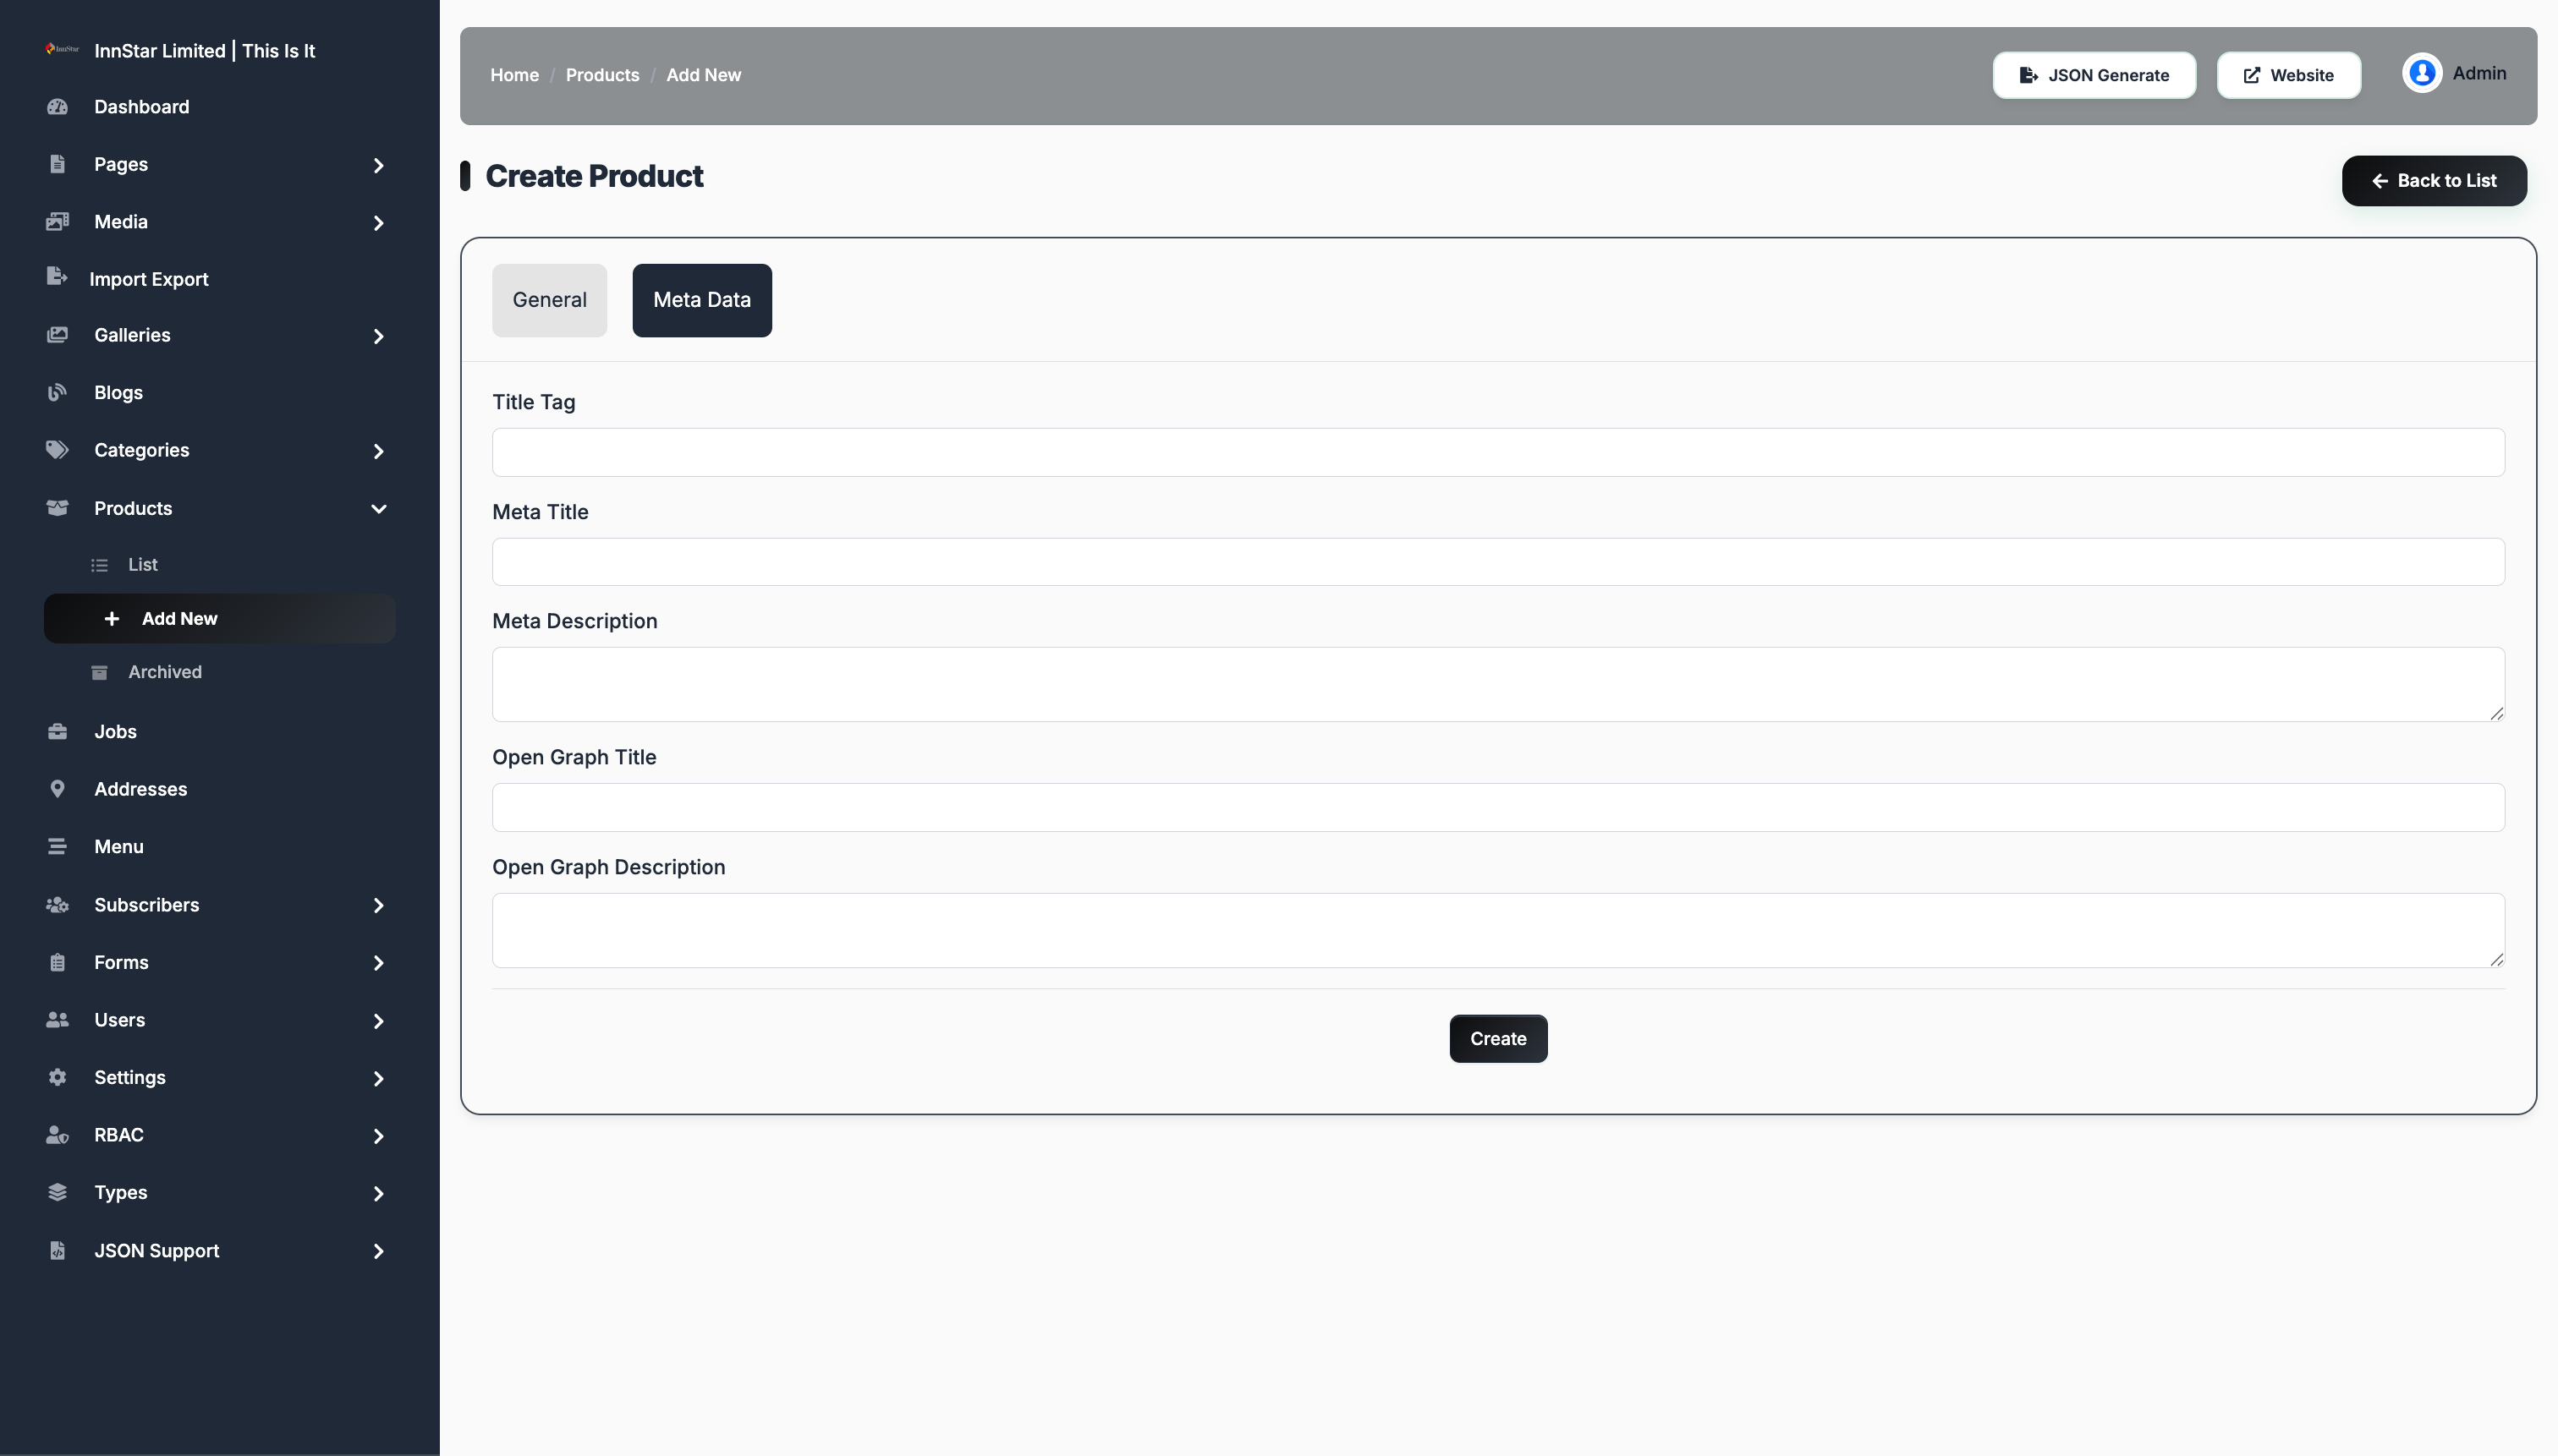Expand the Subscribers submenu chevron
Viewport: 2558px width, 1456px height.
point(378,906)
